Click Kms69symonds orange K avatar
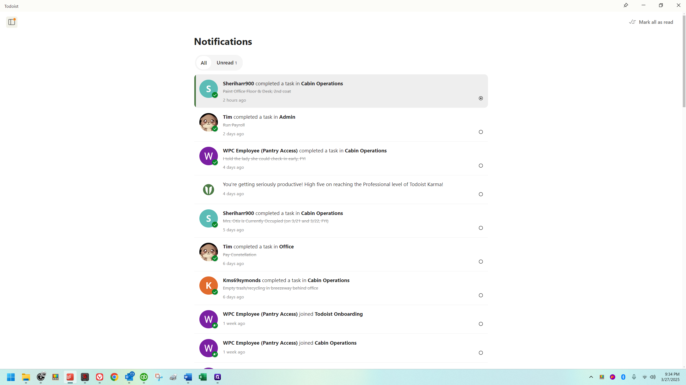Screen dimensions: 686x385 208,286
